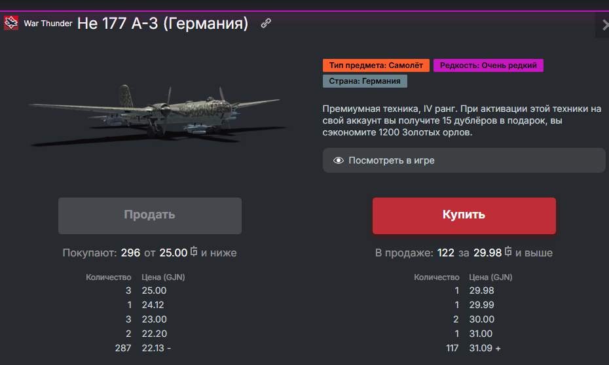Click the grey 'Продать' button
The width and height of the screenshot is (609, 365).
[150, 216]
